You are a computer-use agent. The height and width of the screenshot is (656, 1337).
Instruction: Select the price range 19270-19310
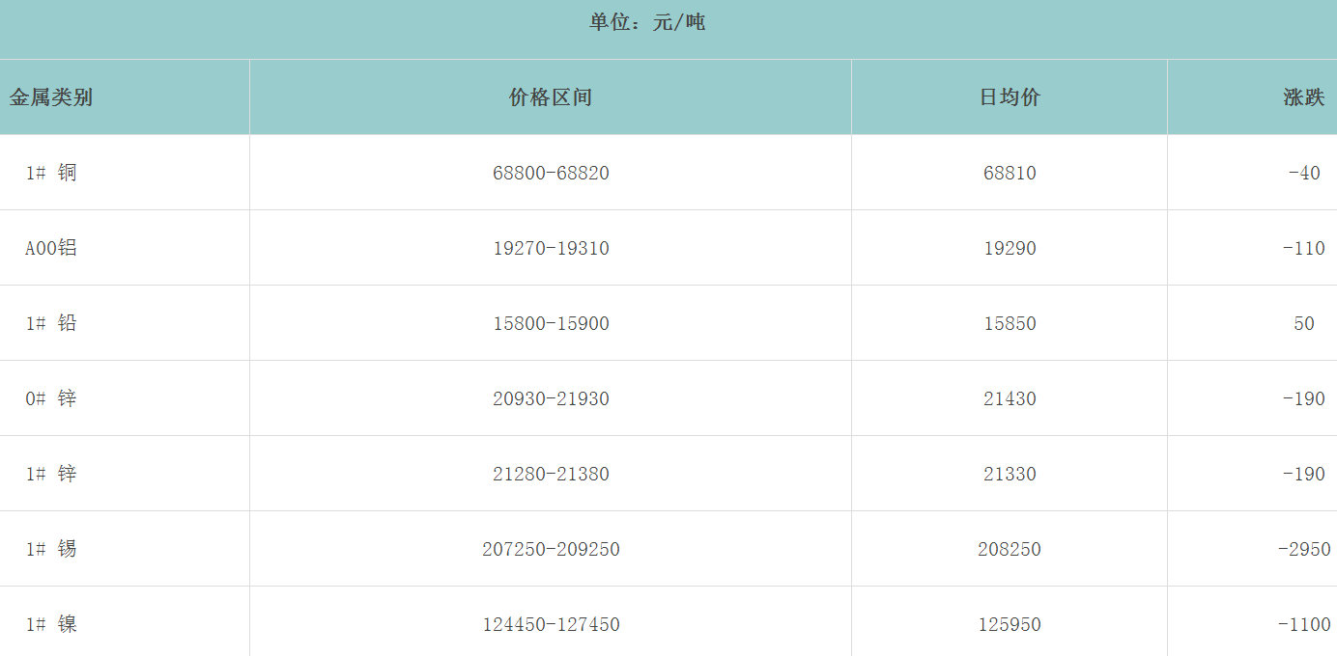coord(551,249)
